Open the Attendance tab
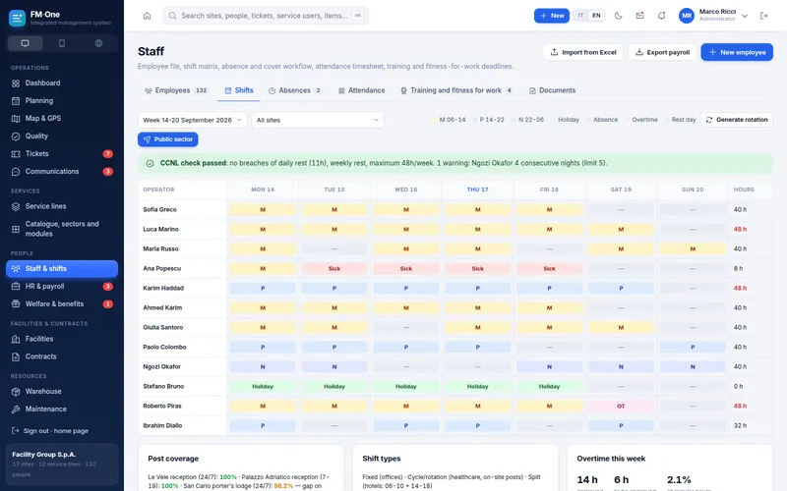The width and height of the screenshot is (787, 491). (x=362, y=90)
